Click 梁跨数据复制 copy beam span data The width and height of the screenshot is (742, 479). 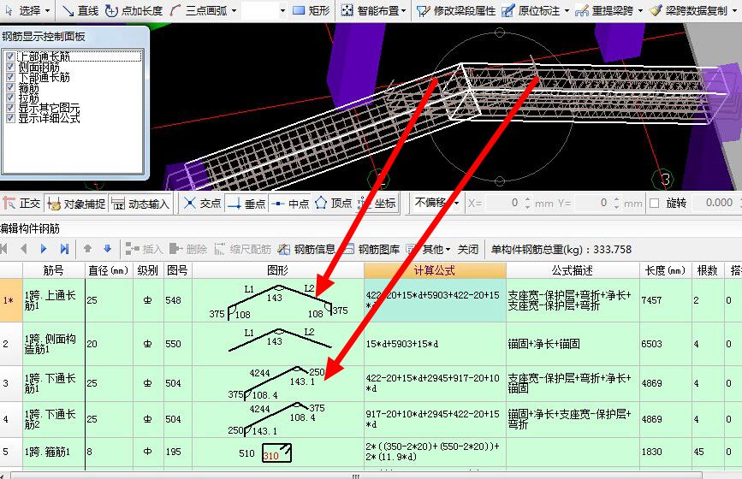point(689,10)
